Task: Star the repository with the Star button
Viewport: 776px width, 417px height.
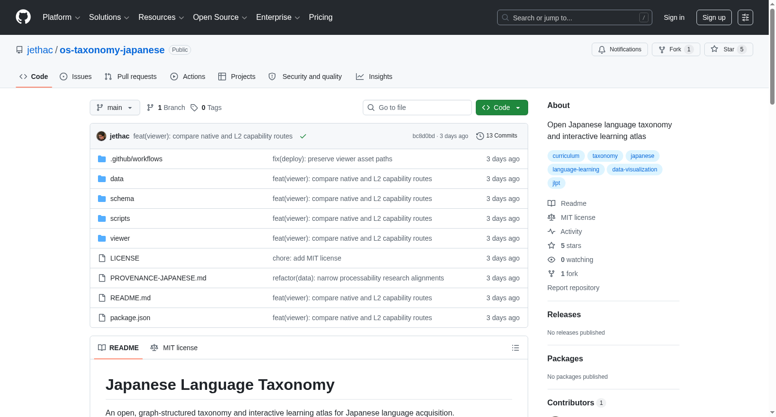Action: (x=728, y=49)
